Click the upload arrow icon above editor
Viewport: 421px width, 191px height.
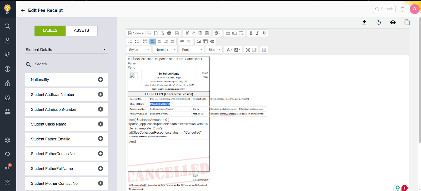point(364,23)
